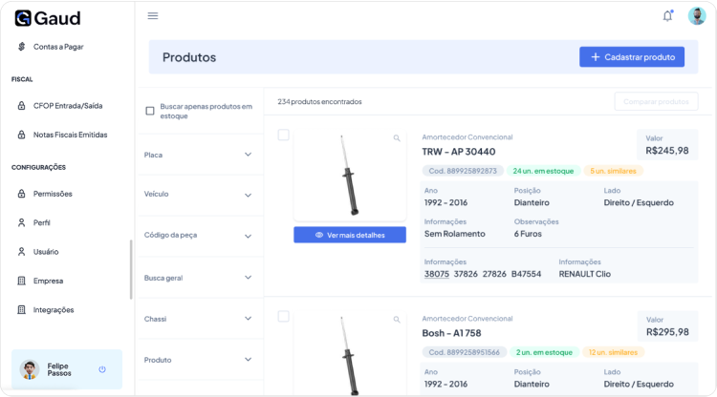Screen dimensions: 717x397
Task: Click the Gaud logo
Action: coord(47,18)
